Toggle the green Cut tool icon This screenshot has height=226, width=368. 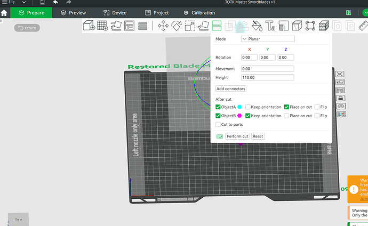click(217, 26)
